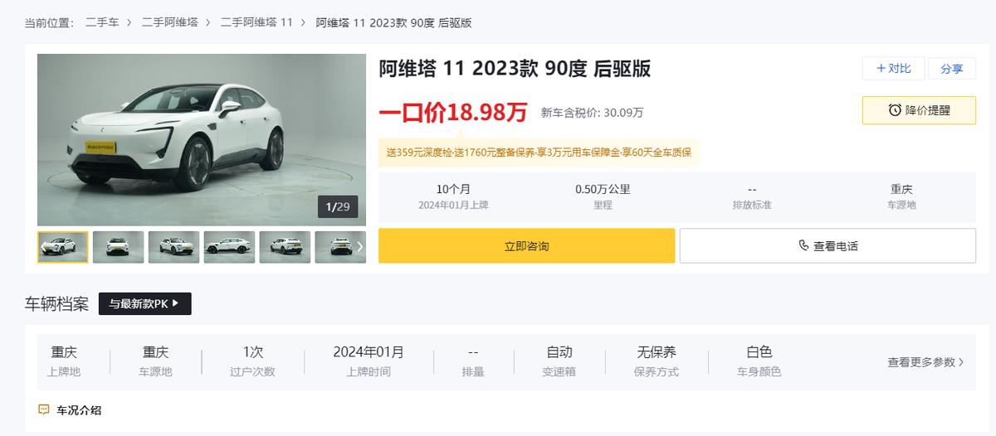
Task: Click the 查看电话 button
Action: click(828, 245)
